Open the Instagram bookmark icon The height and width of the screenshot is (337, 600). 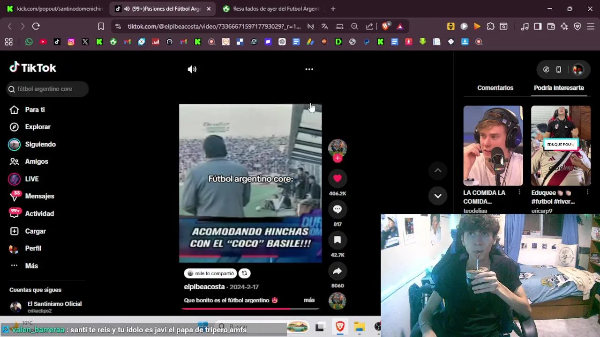pos(71,42)
